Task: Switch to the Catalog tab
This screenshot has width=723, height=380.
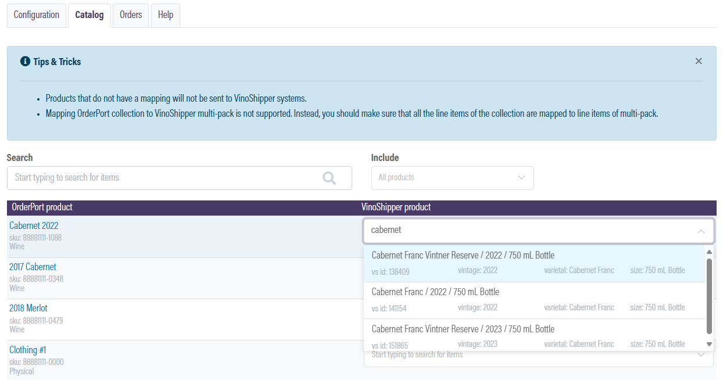Action: pos(90,15)
